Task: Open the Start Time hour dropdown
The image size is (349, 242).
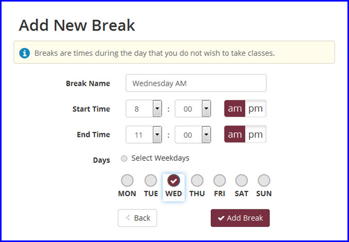Action: click(x=144, y=109)
